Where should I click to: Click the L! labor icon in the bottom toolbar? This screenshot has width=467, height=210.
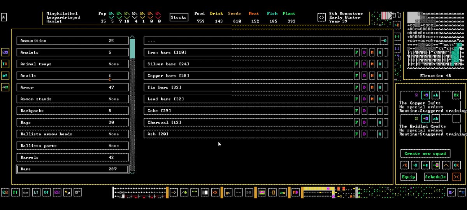[36, 192]
